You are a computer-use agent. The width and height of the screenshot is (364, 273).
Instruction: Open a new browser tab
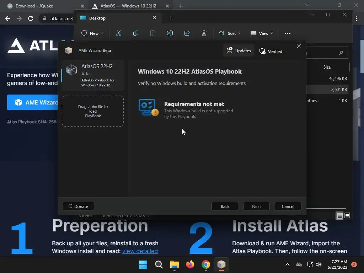click(x=181, y=6)
